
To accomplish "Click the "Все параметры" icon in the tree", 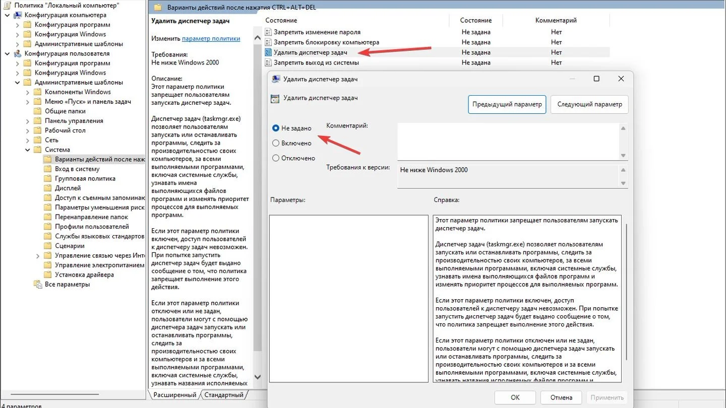I will [37, 284].
